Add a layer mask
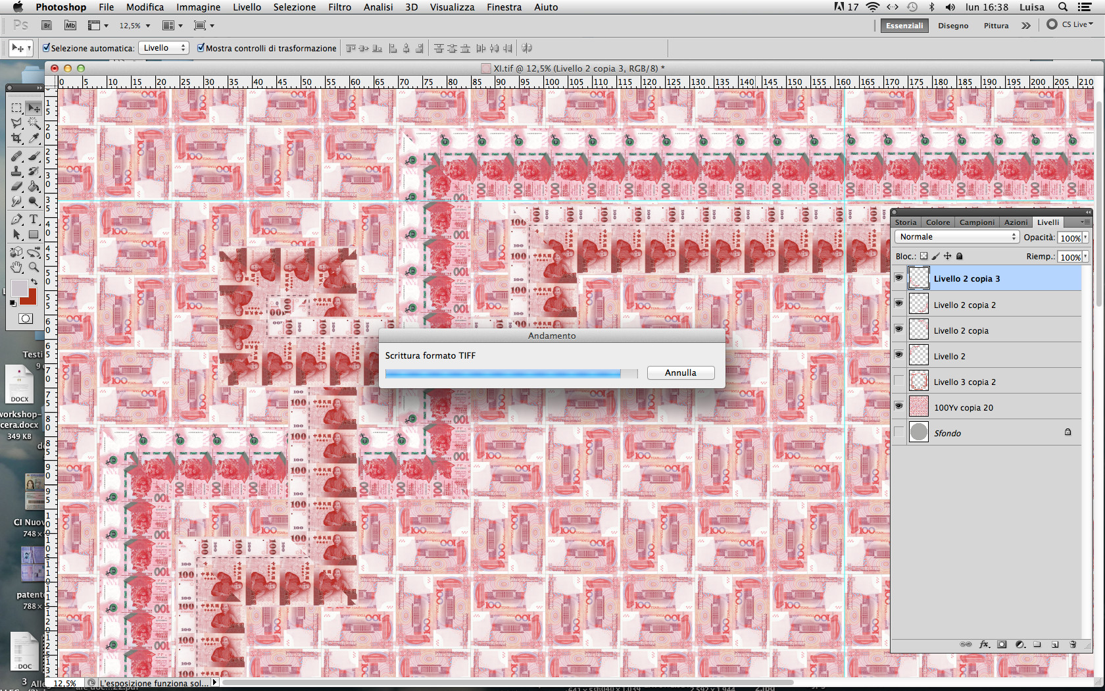 (1002, 644)
